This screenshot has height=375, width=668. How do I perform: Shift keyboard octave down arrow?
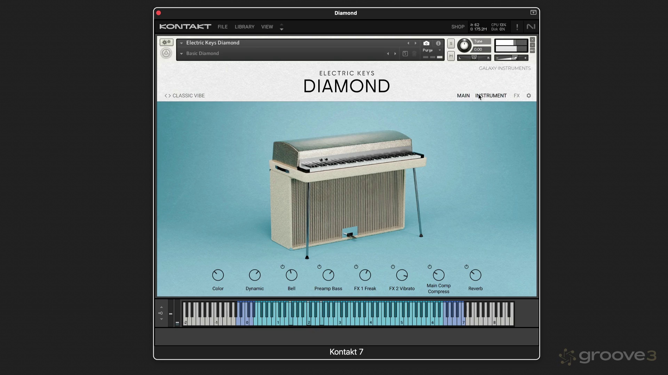click(161, 319)
